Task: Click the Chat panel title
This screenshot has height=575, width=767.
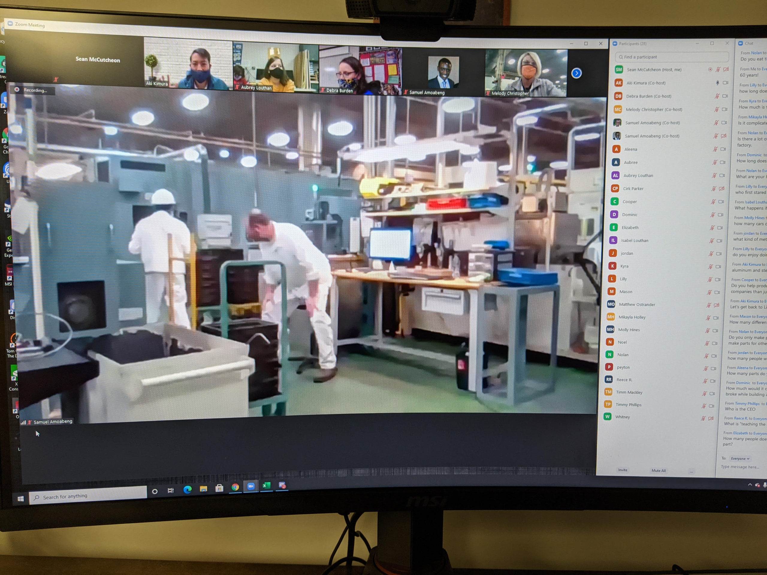Action: (749, 43)
